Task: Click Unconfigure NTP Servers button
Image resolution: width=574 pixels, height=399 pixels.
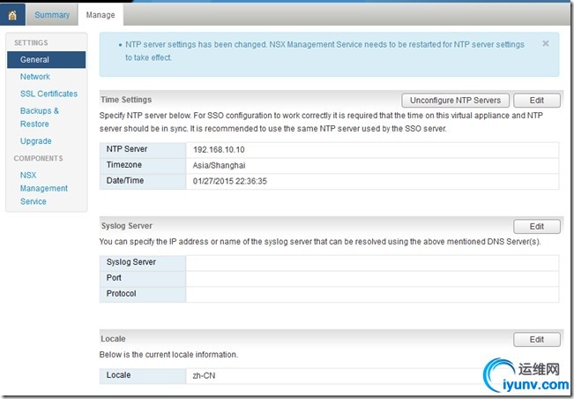Action: 455,101
